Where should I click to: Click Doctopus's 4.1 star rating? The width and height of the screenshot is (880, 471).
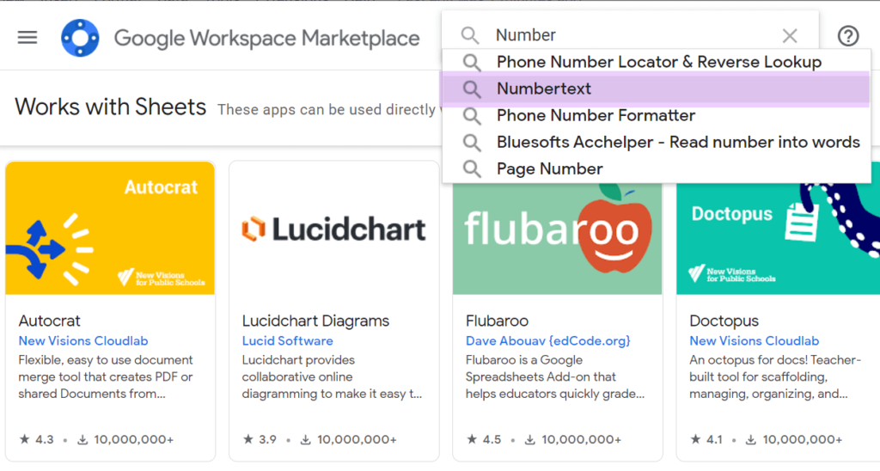click(x=706, y=439)
